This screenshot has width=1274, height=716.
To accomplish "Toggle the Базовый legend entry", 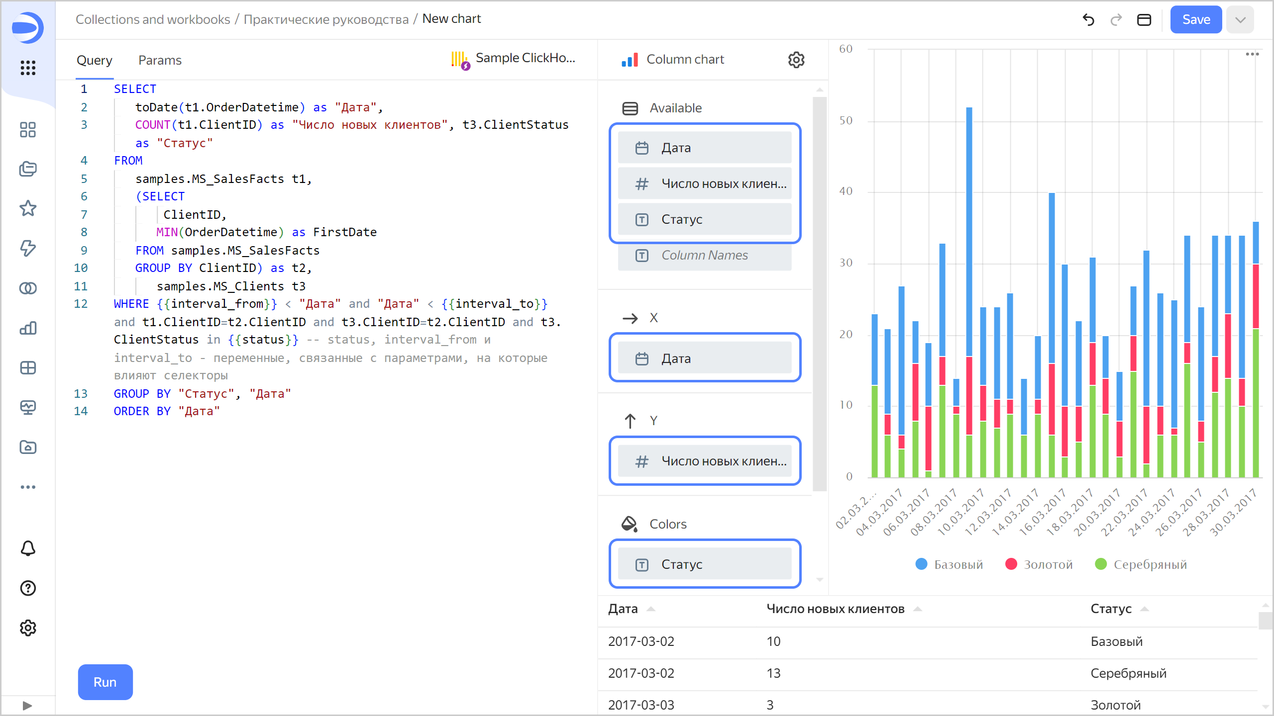I will (x=949, y=564).
